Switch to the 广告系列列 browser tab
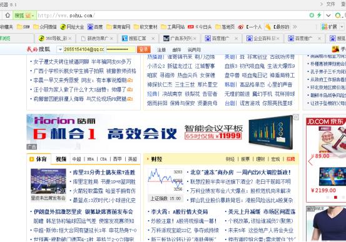346x242 pixels. 180,38
